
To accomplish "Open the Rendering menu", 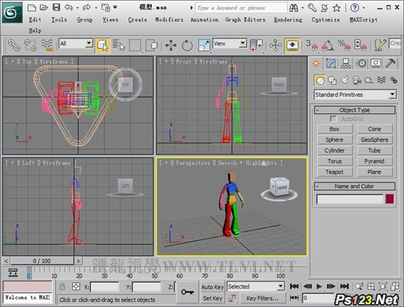I will click(x=288, y=19).
